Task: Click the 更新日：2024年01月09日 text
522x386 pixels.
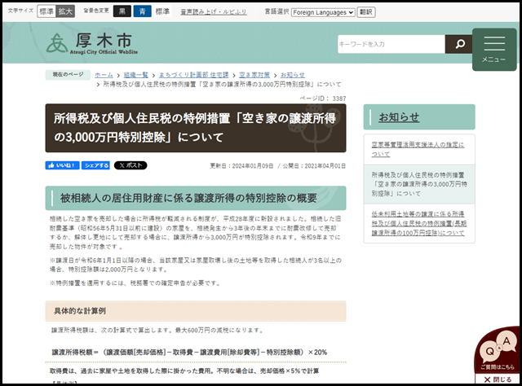Action: tap(241, 165)
